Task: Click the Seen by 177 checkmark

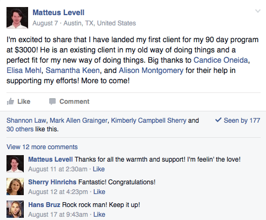Action: pos(218,120)
